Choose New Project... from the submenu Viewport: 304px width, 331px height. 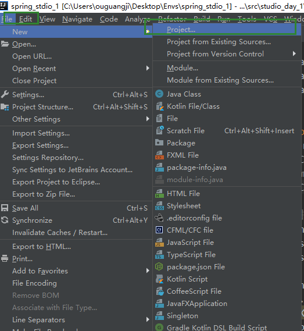click(227, 30)
